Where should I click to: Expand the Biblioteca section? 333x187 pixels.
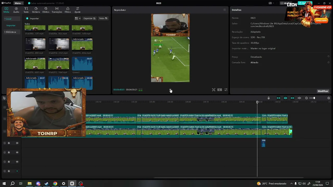click(x=12, y=32)
